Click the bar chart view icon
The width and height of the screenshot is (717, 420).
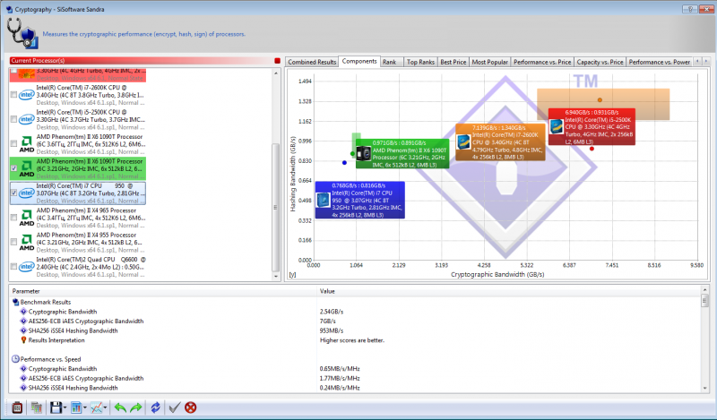(x=76, y=407)
